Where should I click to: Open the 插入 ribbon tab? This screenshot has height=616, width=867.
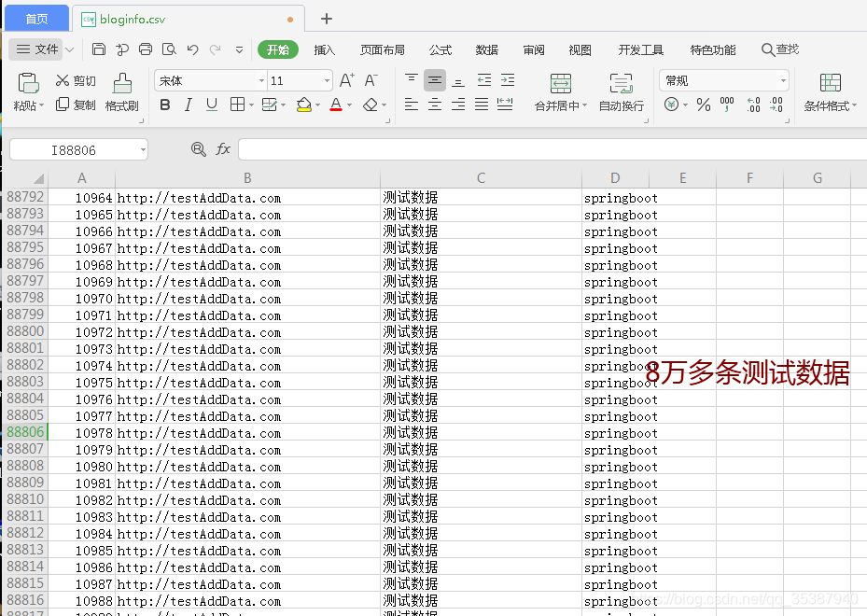[324, 49]
